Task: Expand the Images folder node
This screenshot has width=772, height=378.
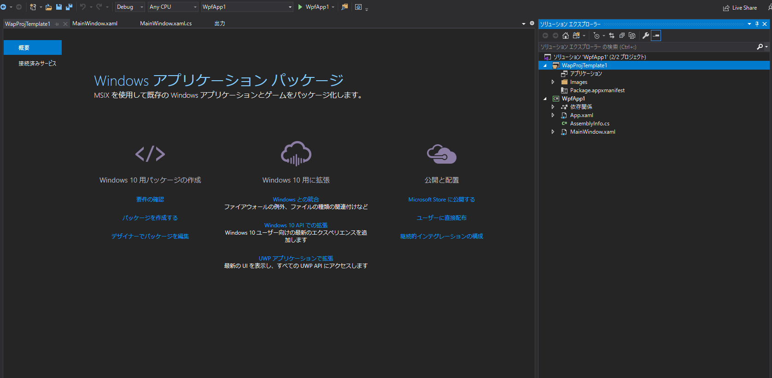Action: (x=553, y=82)
